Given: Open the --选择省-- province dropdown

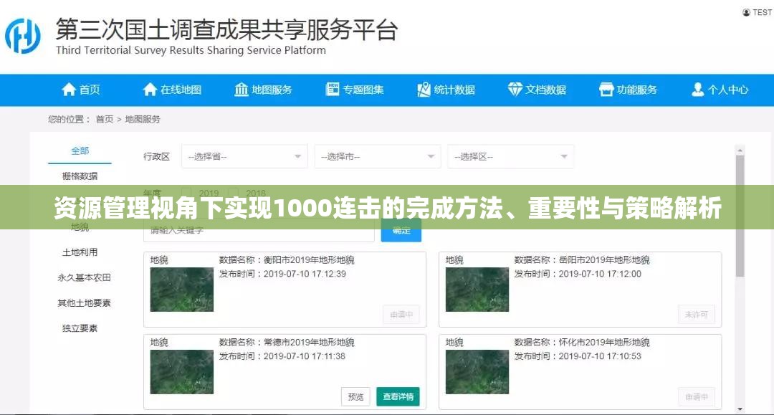Looking at the screenshot, I should pos(244,156).
